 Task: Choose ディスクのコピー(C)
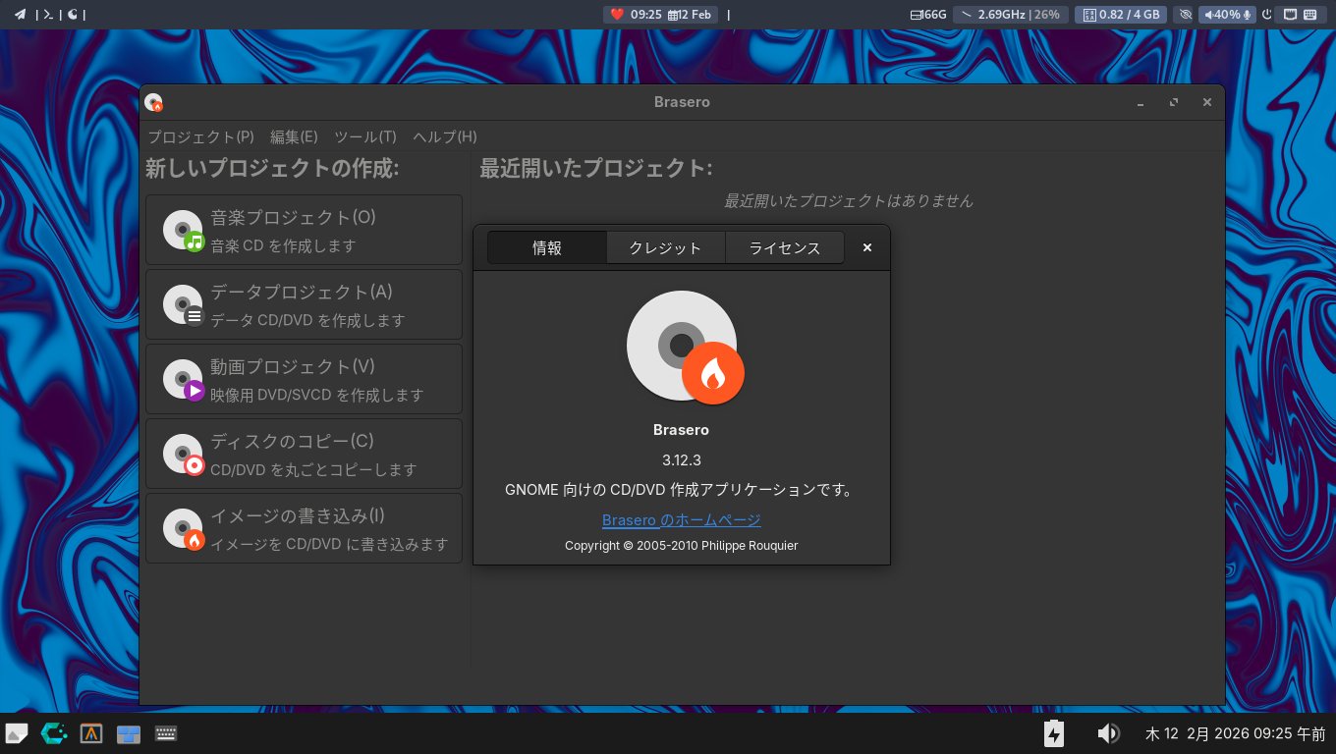[x=304, y=454]
